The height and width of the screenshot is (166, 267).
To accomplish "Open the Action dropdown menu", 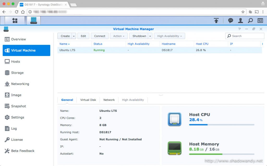I will pyautogui.click(x=119, y=36).
